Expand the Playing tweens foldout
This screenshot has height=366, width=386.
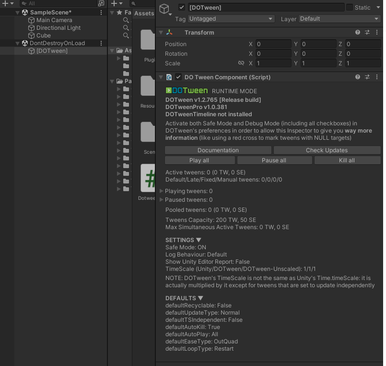(162, 191)
